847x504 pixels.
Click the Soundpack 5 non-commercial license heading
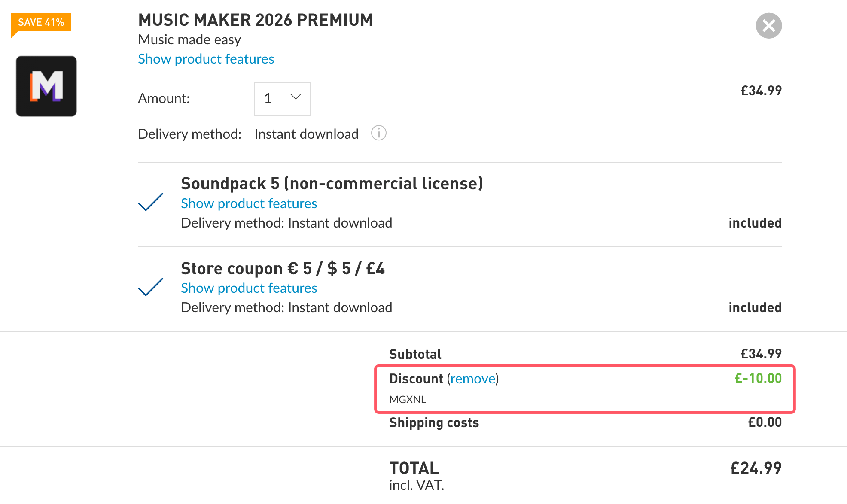(x=332, y=184)
